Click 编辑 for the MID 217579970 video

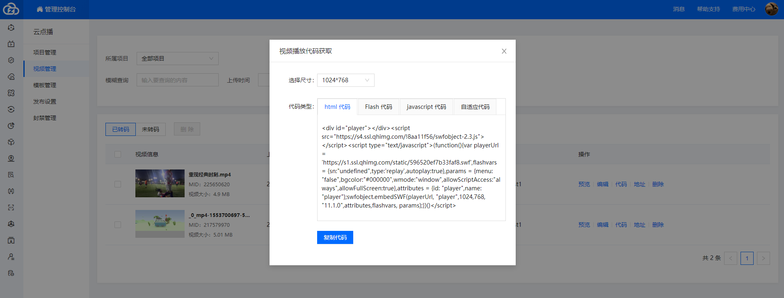point(603,225)
